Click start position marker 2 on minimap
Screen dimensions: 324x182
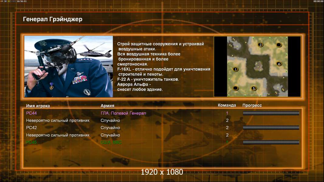click(x=260, y=45)
